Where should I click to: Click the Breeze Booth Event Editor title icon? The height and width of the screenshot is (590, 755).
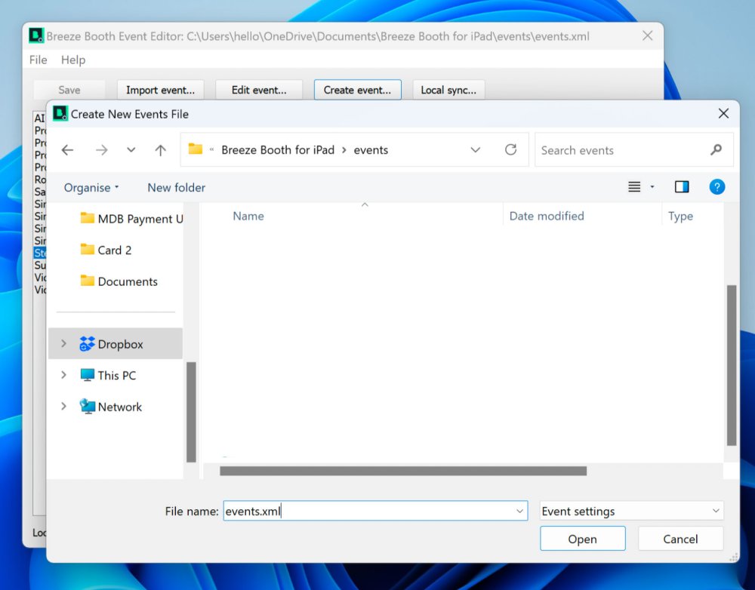(x=36, y=35)
